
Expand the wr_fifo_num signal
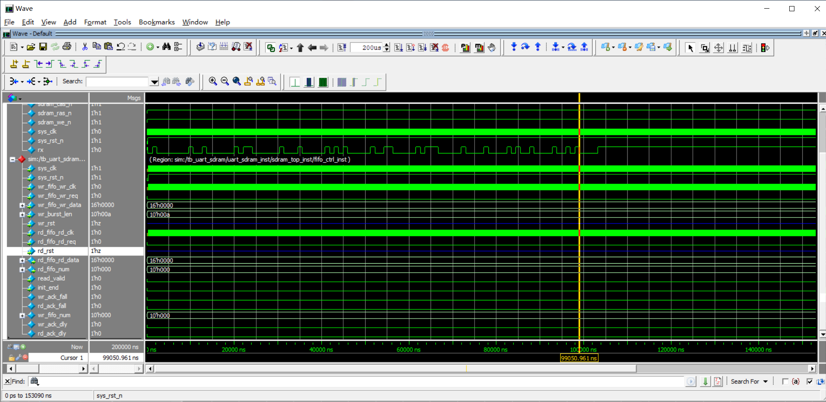pyautogui.click(x=22, y=315)
